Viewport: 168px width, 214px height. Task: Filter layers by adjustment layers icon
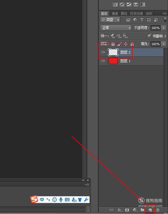tap(135, 20)
